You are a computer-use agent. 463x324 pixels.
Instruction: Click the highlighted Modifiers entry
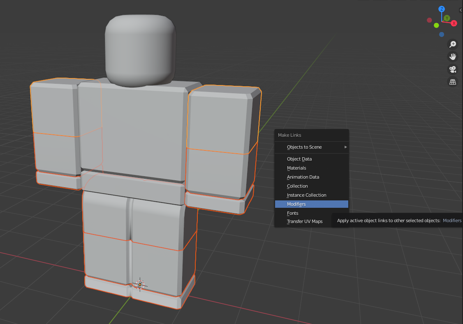pos(312,204)
